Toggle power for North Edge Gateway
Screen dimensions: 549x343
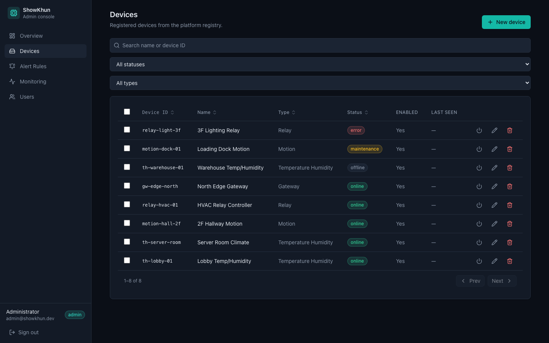(x=479, y=186)
